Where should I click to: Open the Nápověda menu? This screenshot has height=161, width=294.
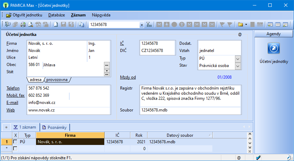[x=101, y=15]
